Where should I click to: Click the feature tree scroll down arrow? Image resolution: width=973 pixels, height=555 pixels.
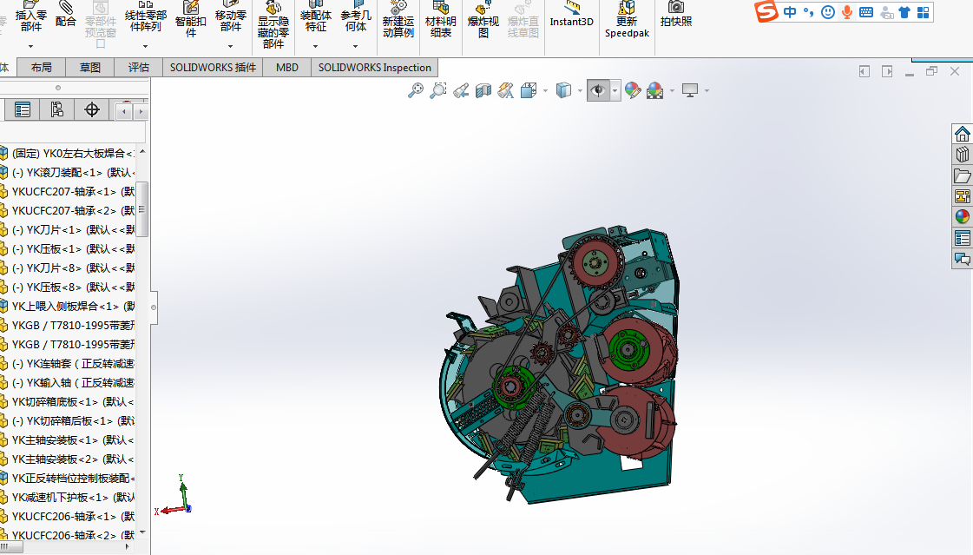(142, 532)
